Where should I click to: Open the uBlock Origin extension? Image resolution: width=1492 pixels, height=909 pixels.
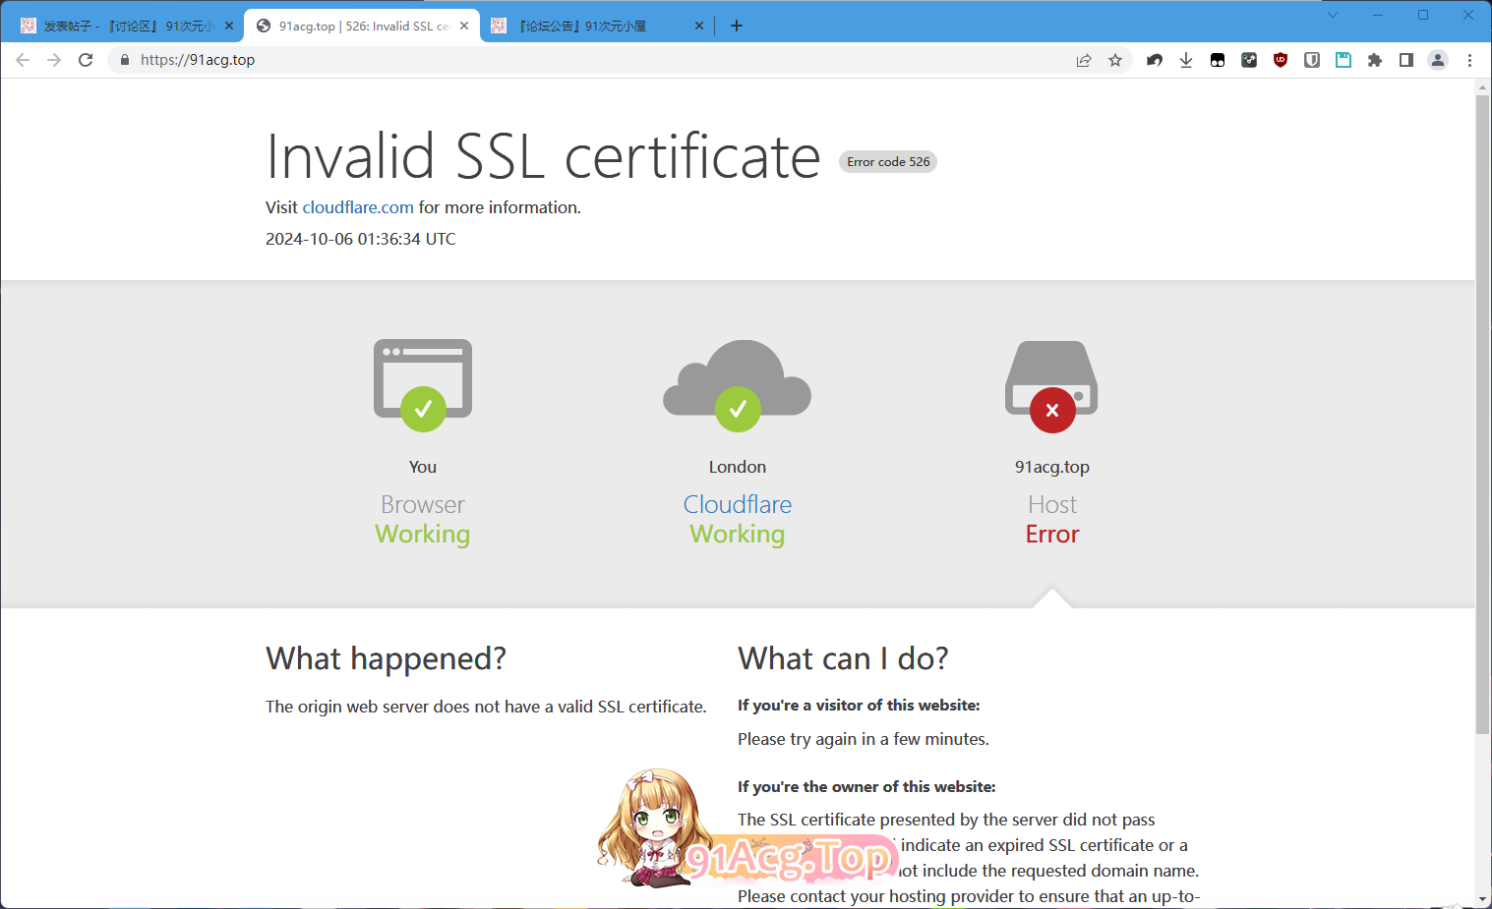(1281, 60)
